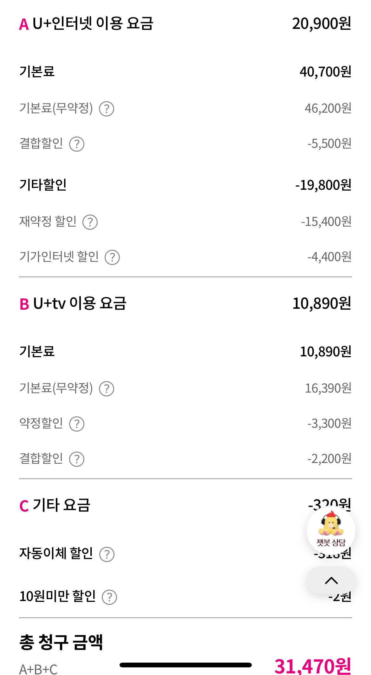Select the A U+인터넷 이용 요금 heading

pos(86,23)
